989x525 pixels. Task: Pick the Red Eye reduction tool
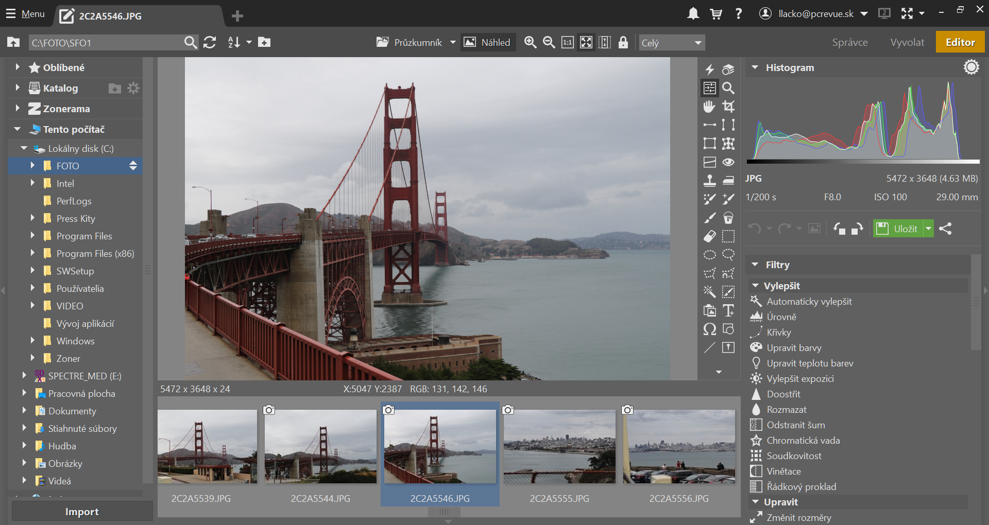(728, 162)
